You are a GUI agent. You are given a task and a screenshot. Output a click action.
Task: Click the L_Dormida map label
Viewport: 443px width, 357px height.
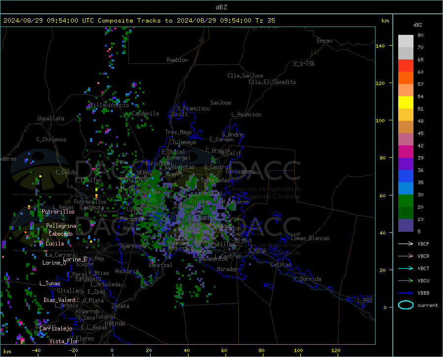coord(308,279)
